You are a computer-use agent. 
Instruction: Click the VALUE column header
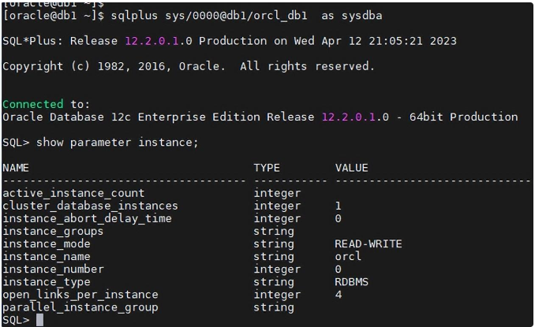click(x=351, y=168)
